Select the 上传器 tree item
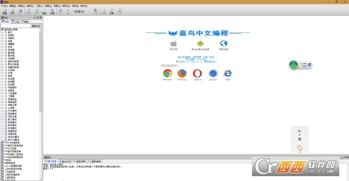This screenshot has width=349, height=181. [x=11, y=108]
